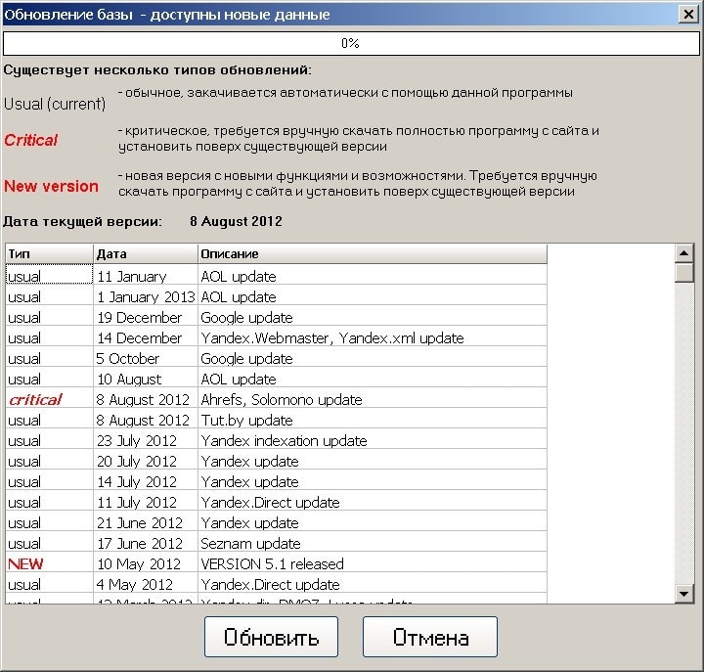Sort by the Дата column header
The width and height of the screenshot is (704, 672).
click(x=146, y=254)
